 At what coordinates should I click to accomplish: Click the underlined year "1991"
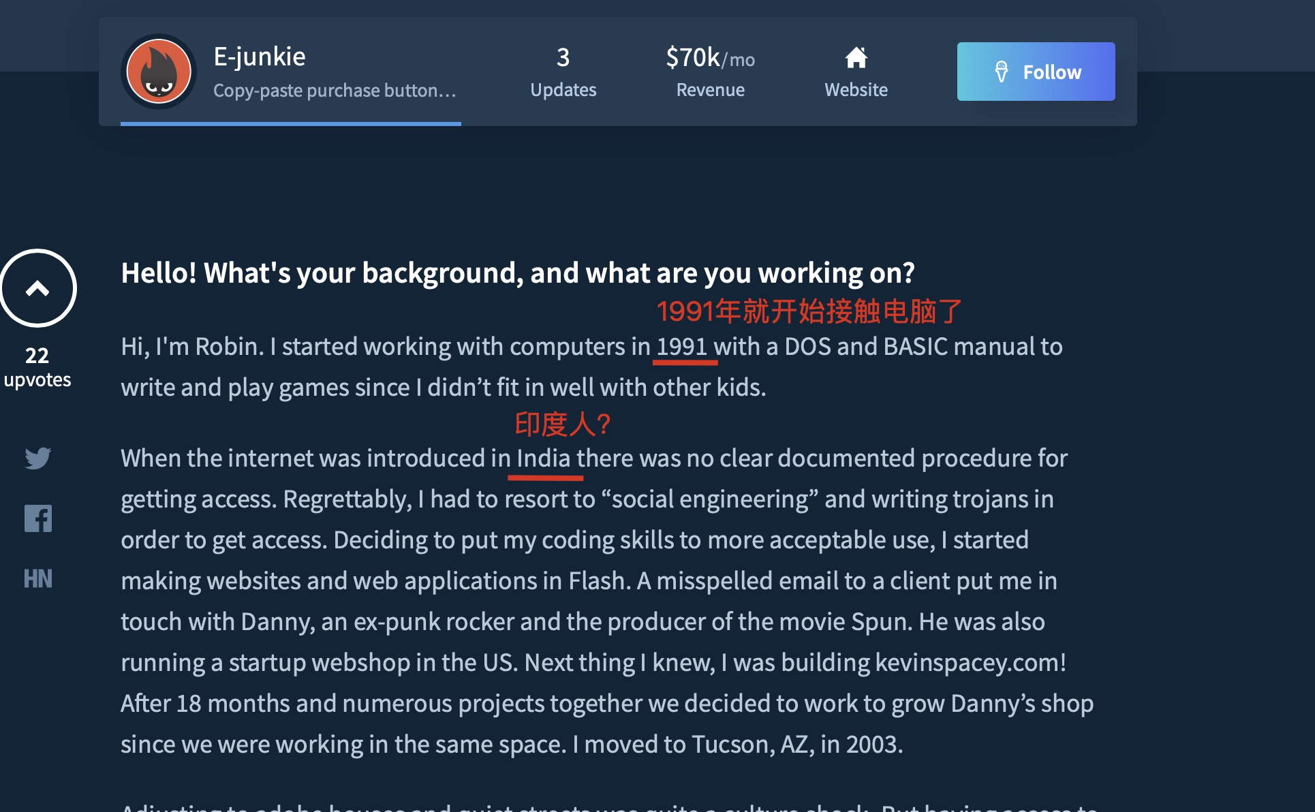[x=682, y=347]
